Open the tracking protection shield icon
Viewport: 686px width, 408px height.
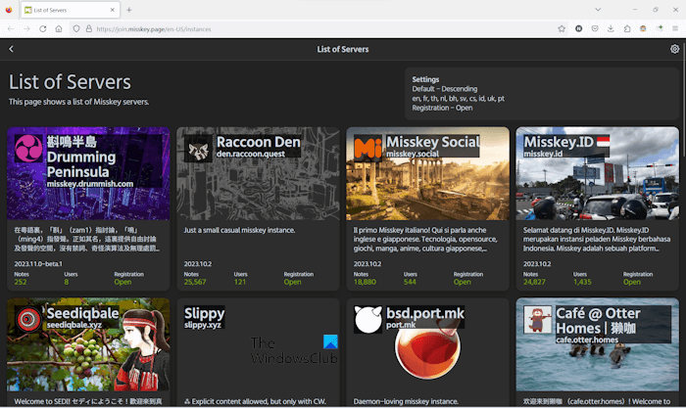coord(76,28)
